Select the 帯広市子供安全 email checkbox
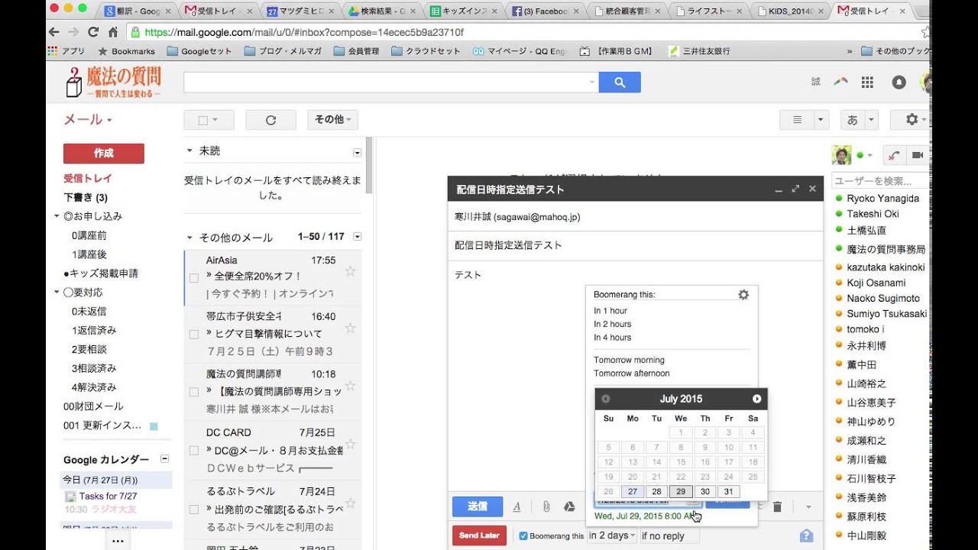978x550 pixels. coord(194,334)
